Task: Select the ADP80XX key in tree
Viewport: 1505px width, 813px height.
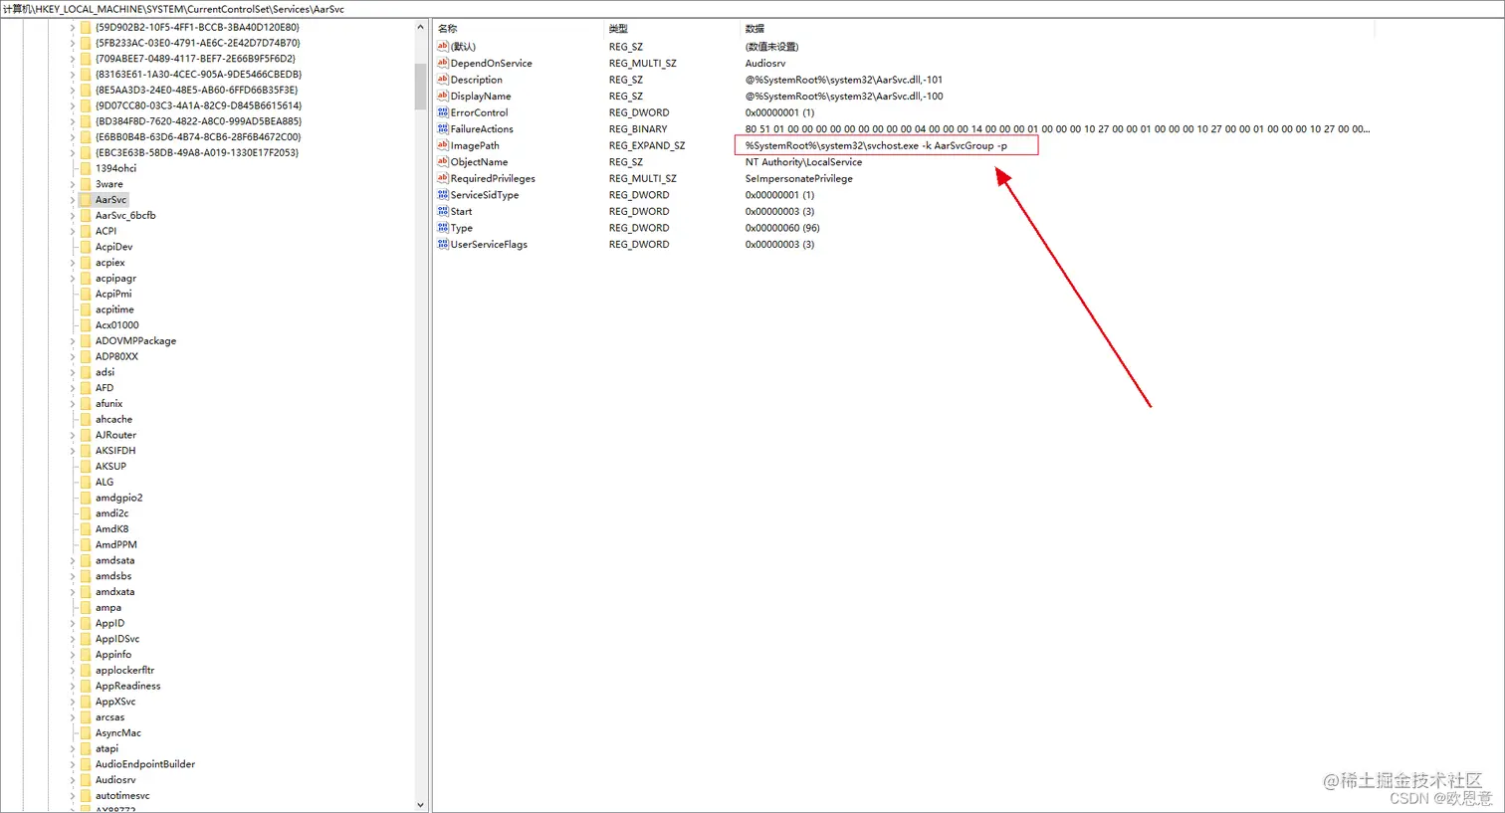Action: [116, 356]
